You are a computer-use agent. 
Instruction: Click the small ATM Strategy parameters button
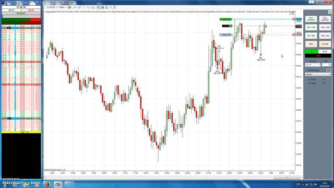click(x=329, y=70)
